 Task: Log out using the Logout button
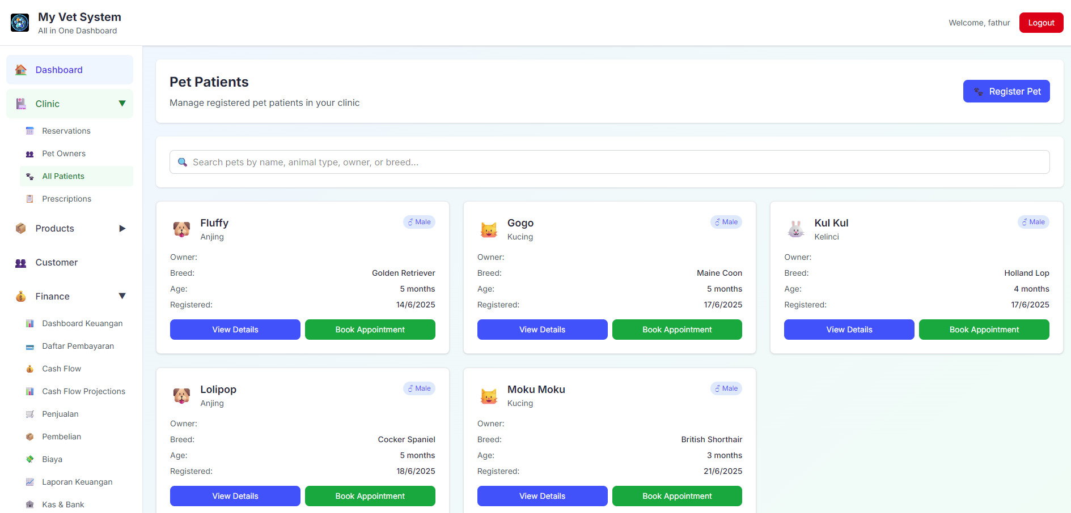pyautogui.click(x=1041, y=23)
